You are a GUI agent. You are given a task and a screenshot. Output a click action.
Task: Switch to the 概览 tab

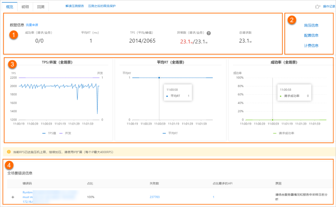tap(10, 7)
